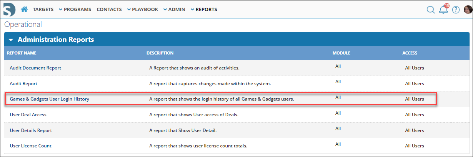Open the PLAYBOOK menu
The width and height of the screenshot is (473, 157).
coord(145,9)
